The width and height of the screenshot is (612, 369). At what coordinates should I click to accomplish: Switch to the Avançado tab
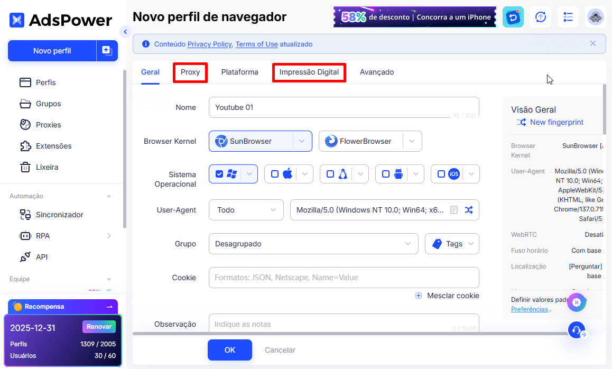tap(377, 72)
